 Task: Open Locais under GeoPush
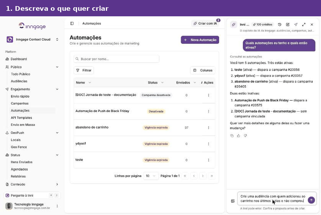(x=15, y=140)
